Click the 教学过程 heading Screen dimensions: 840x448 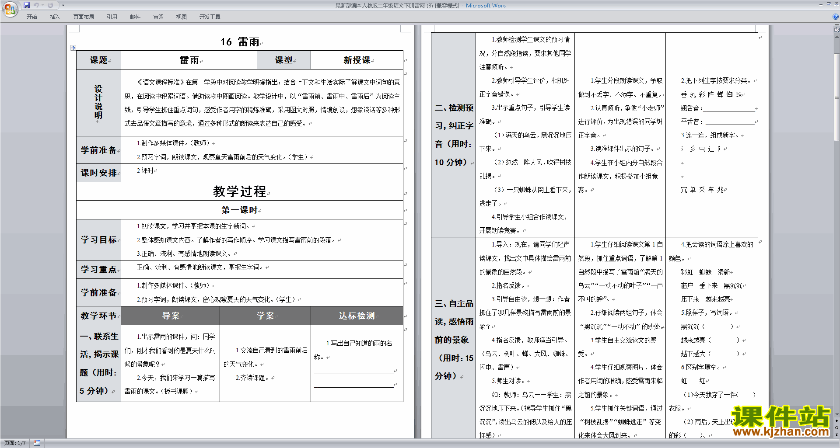[x=240, y=191]
